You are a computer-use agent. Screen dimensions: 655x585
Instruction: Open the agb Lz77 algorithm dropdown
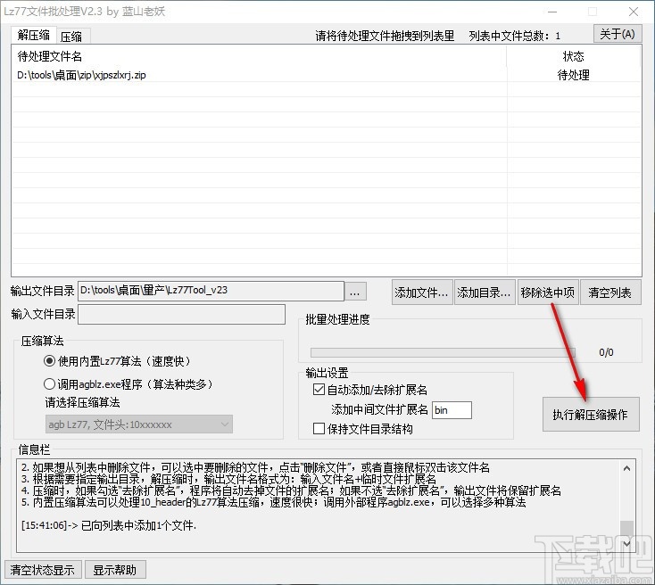pyautogui.click(x=138, y=424)
